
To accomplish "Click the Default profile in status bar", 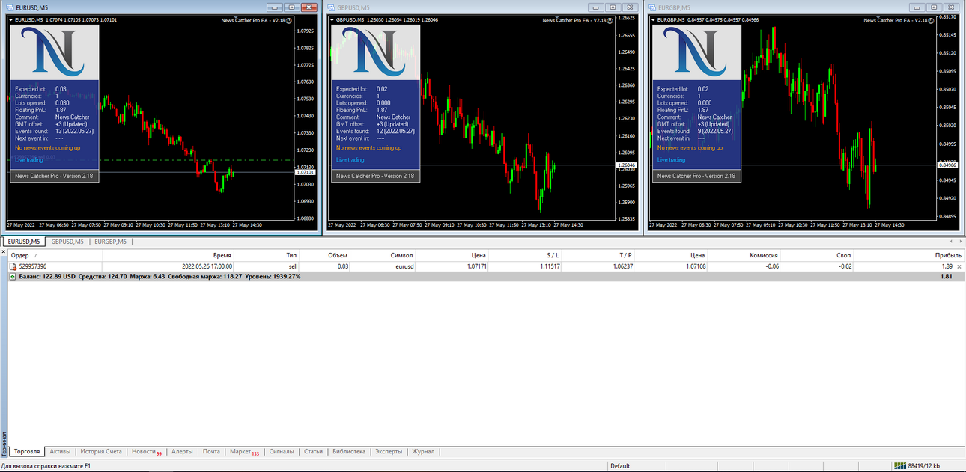I will coord(620,466).
